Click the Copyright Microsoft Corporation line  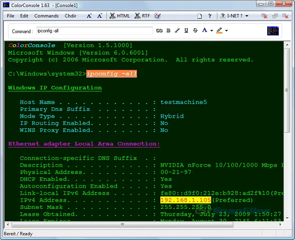click(x=131, y=60)
